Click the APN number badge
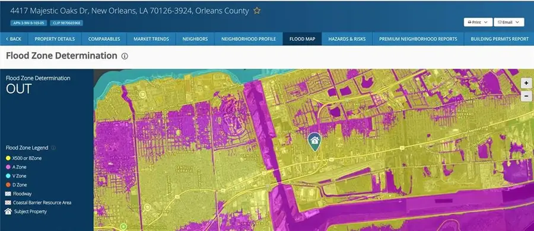This screenshot has width=534, height=231. (x=28, y=23)
